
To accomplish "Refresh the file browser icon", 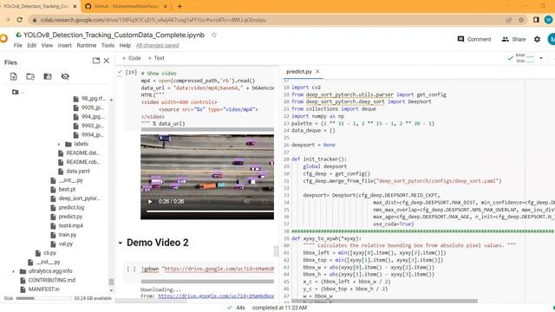I will pyautogui.click(x=30, y=76).
